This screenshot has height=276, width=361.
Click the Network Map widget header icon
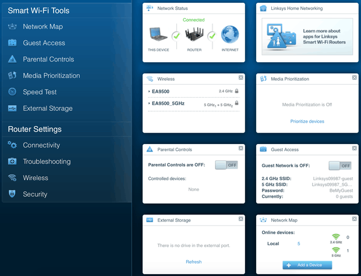click(x=263, y=220)
